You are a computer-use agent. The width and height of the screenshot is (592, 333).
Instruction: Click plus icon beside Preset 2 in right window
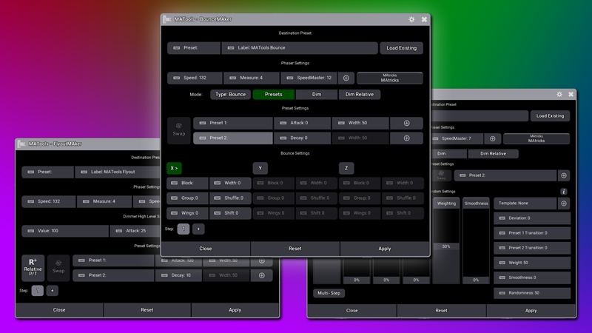(564, 175)
